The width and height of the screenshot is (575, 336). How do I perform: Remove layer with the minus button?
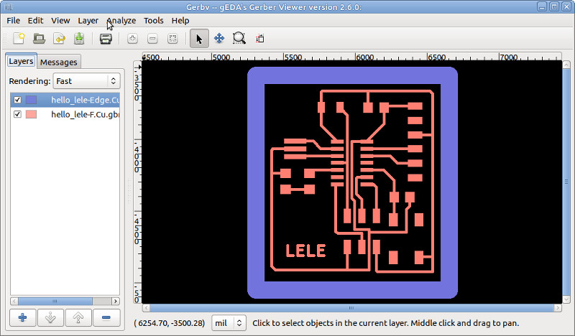[106, 317]
